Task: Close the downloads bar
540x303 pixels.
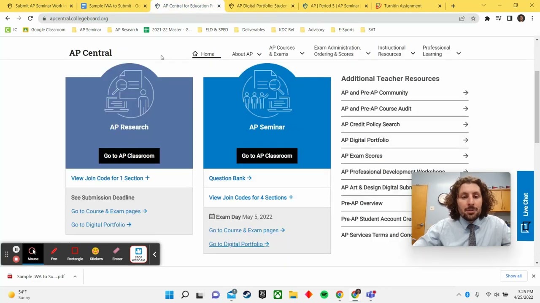Action: [x=533, y=276]
